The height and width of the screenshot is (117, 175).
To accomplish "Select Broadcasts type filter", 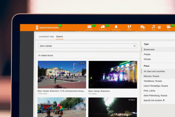I will click(149, 49).
